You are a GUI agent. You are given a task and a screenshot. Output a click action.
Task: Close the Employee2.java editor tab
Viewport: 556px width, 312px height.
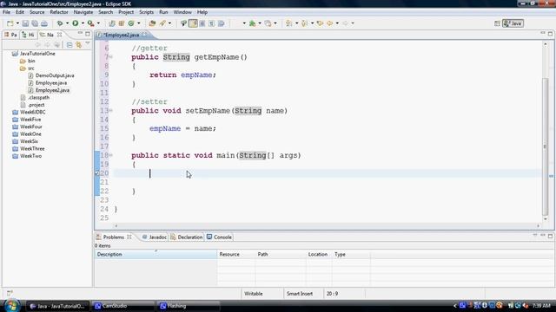[144, 35]
